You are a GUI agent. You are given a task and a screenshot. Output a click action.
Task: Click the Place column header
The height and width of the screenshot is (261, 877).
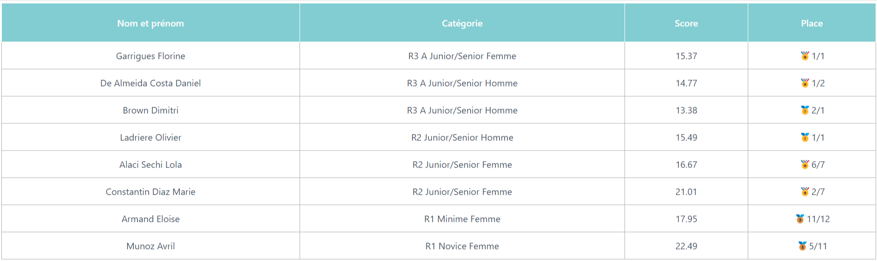(812, 23)
